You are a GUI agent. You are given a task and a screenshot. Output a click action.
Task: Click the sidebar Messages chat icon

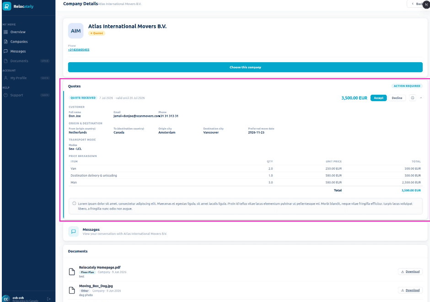tap(5, 51)
